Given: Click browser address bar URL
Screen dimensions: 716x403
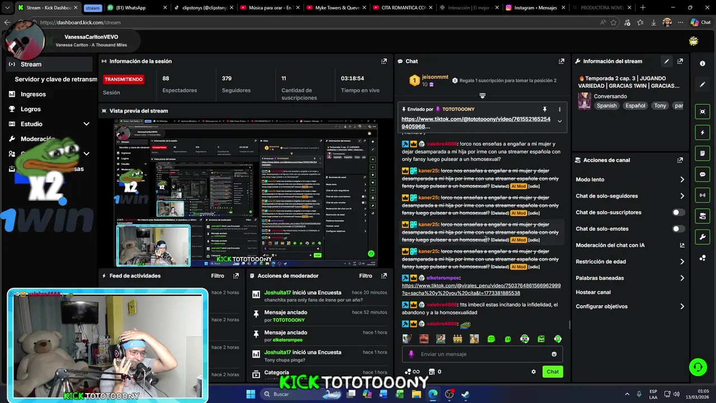Looking at the screenshot, I should (80, 22).
